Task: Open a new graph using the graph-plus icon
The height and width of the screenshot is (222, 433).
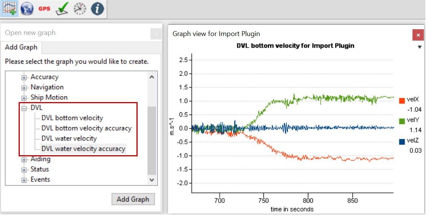Action: click(9, 8)
